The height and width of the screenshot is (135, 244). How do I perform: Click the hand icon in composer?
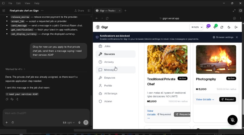click(13, 123)
